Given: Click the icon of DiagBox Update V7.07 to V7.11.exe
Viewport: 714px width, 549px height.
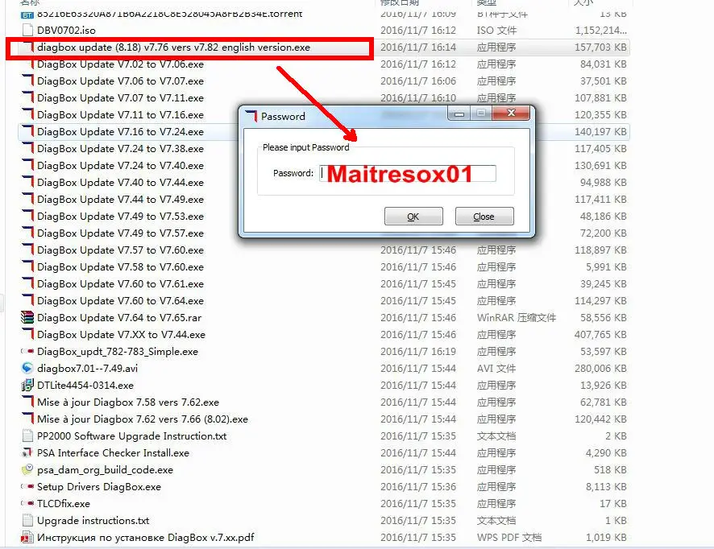Looking at the screenshot, I should (27, 97).
